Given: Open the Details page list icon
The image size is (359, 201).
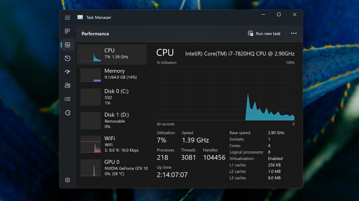Looking at the screenshot, I should [68, 99].
